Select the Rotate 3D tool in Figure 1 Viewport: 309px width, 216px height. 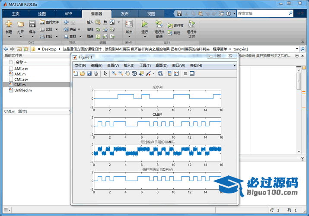click(134, 73)
